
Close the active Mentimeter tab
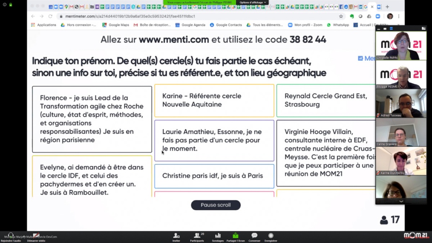pos(372,7)
